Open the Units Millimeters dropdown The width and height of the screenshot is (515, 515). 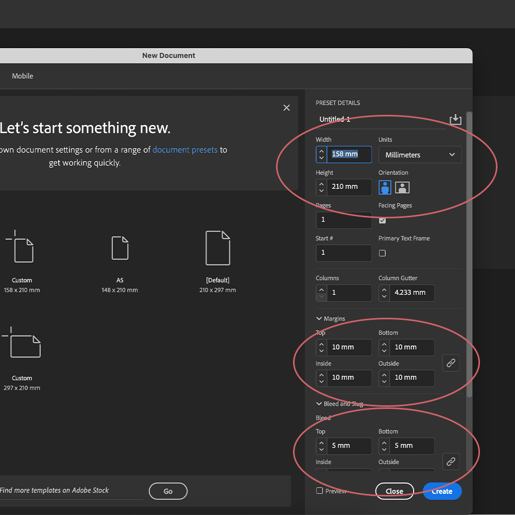(420, 154)
